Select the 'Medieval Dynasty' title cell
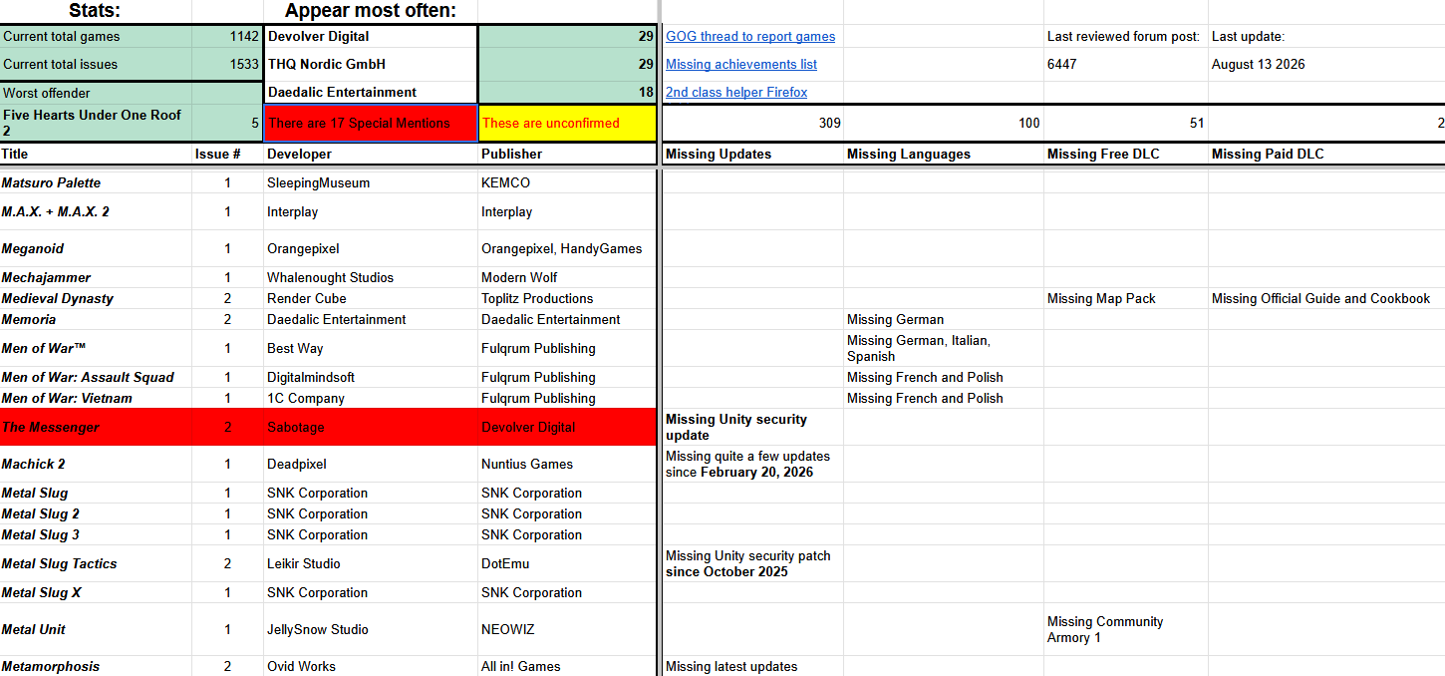Image resolution: width=1445 pixels, height=676 pixels. pyautogui.click(x=96, y=299)
